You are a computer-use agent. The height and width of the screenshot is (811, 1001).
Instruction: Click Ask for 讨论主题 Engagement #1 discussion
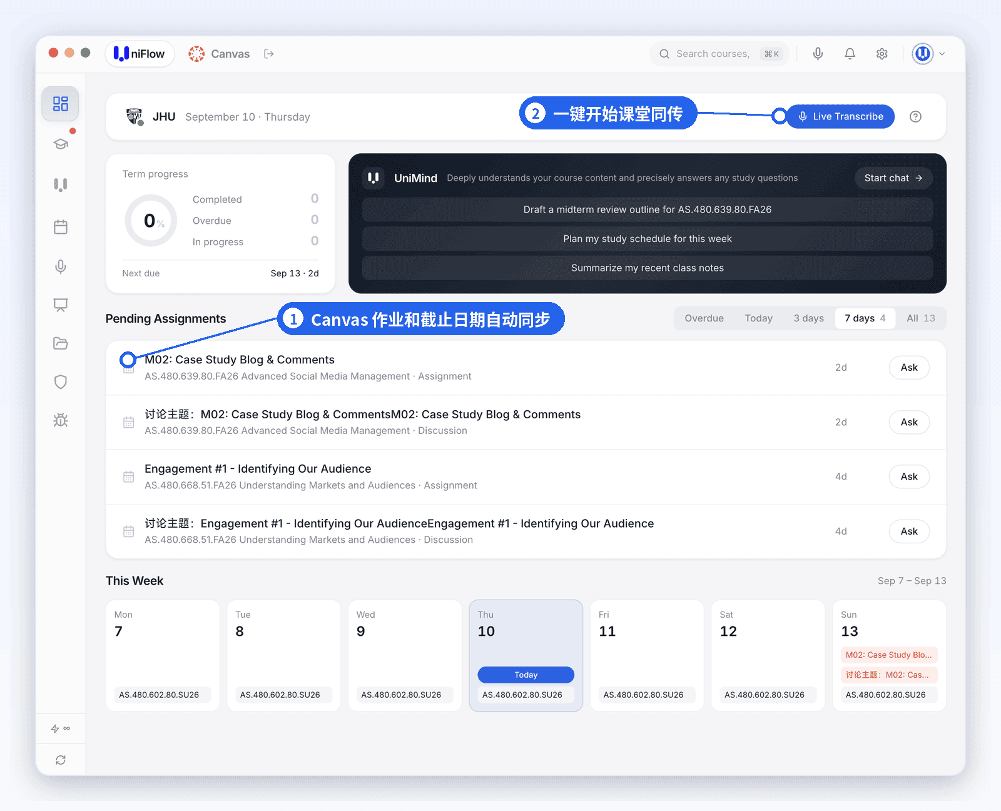pyautogui.click(x=909, y=531)
